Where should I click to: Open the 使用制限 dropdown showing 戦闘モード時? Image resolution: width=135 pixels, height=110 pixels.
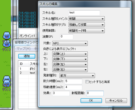(86, 31)
